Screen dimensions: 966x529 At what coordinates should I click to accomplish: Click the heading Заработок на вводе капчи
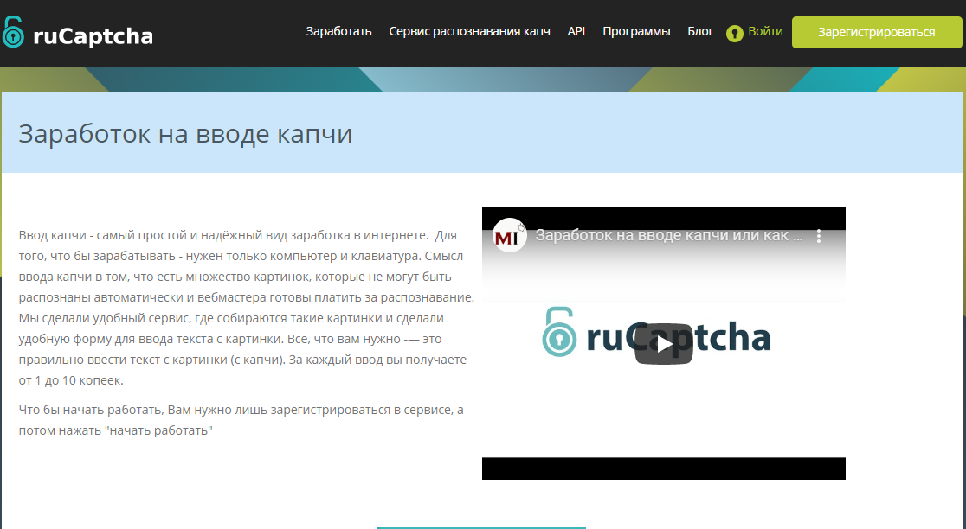tap(185, 133)
